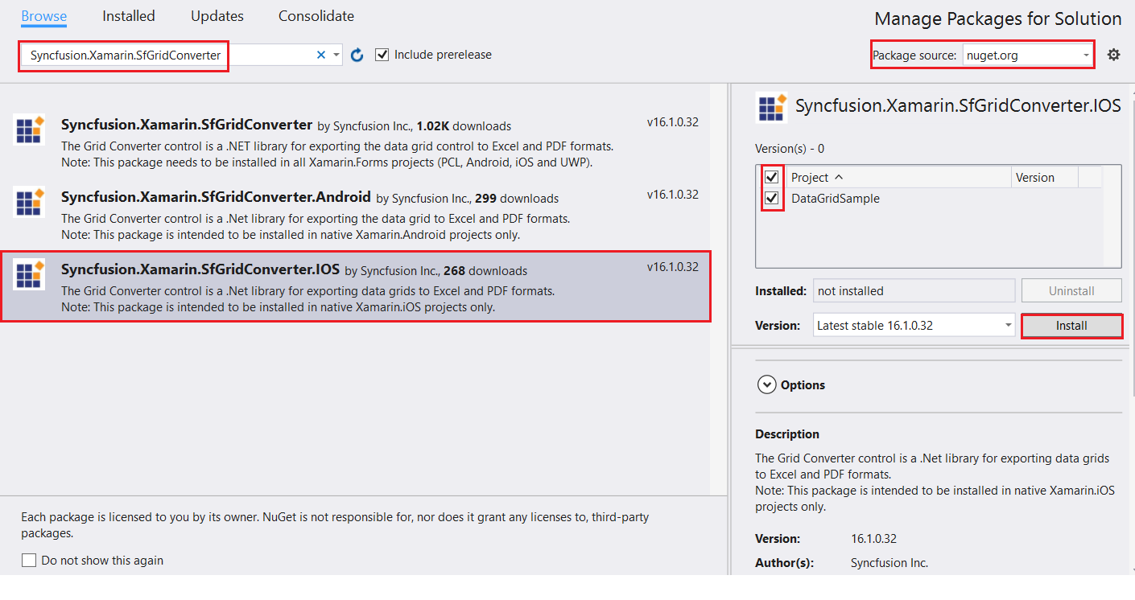The height and width of the screenshot is (600, 1135).
Task: Click the package logo in details pane header
Action: 773,107
